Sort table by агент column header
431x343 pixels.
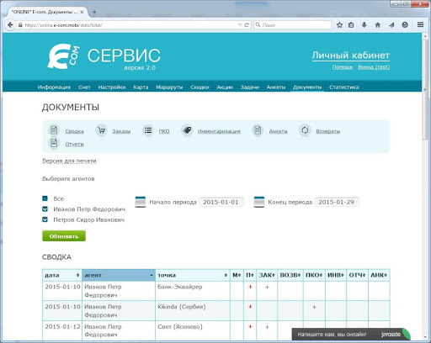[119, 275]
